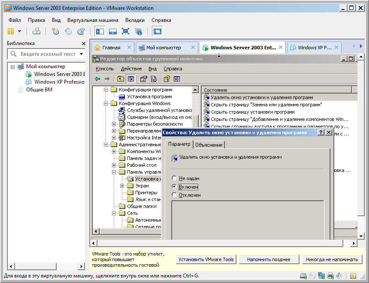Click the properties icon in policy editor toolbar

point(144,79)
